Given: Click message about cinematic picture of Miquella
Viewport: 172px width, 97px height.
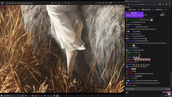Looking at the screenshot, I should click(147, 81).
